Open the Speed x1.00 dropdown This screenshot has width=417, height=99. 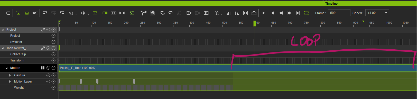coord(377,13)
